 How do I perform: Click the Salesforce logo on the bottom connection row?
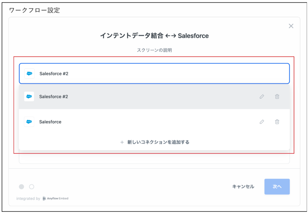(29, 122)
